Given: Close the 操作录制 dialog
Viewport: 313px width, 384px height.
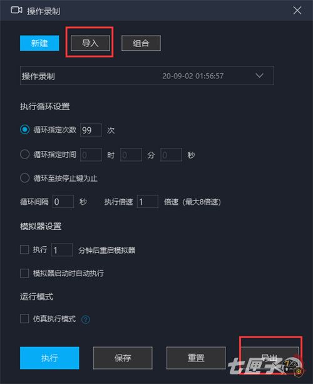Looking at the screenshot, I should 297,10.
